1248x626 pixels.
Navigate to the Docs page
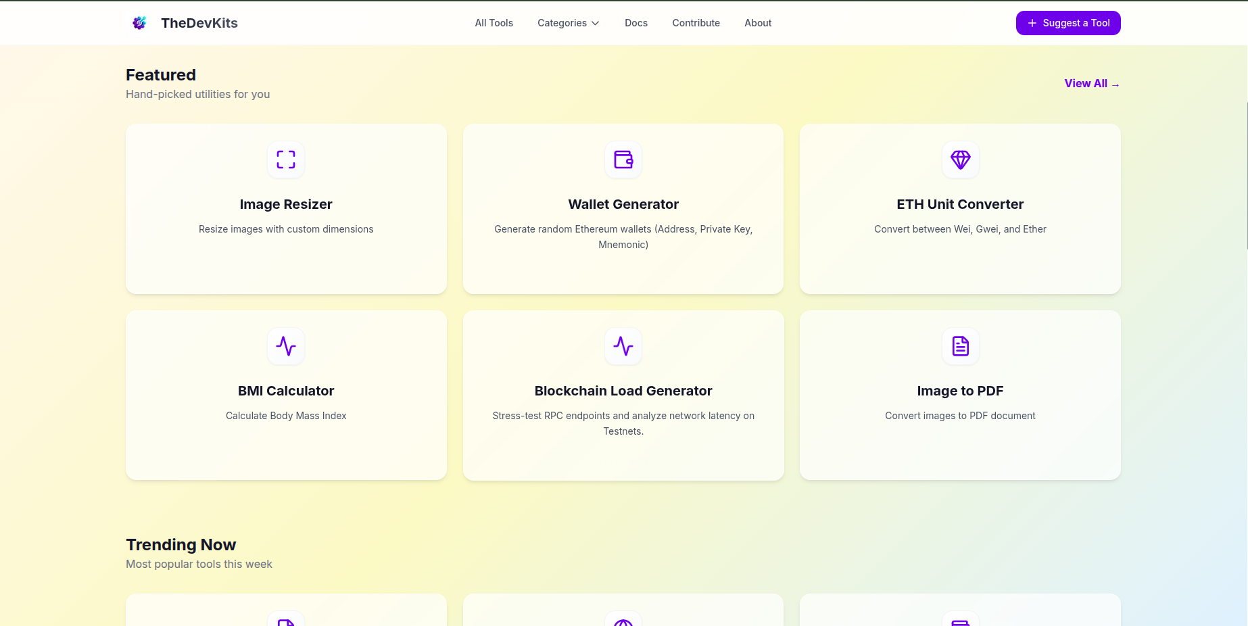(635, 22)
